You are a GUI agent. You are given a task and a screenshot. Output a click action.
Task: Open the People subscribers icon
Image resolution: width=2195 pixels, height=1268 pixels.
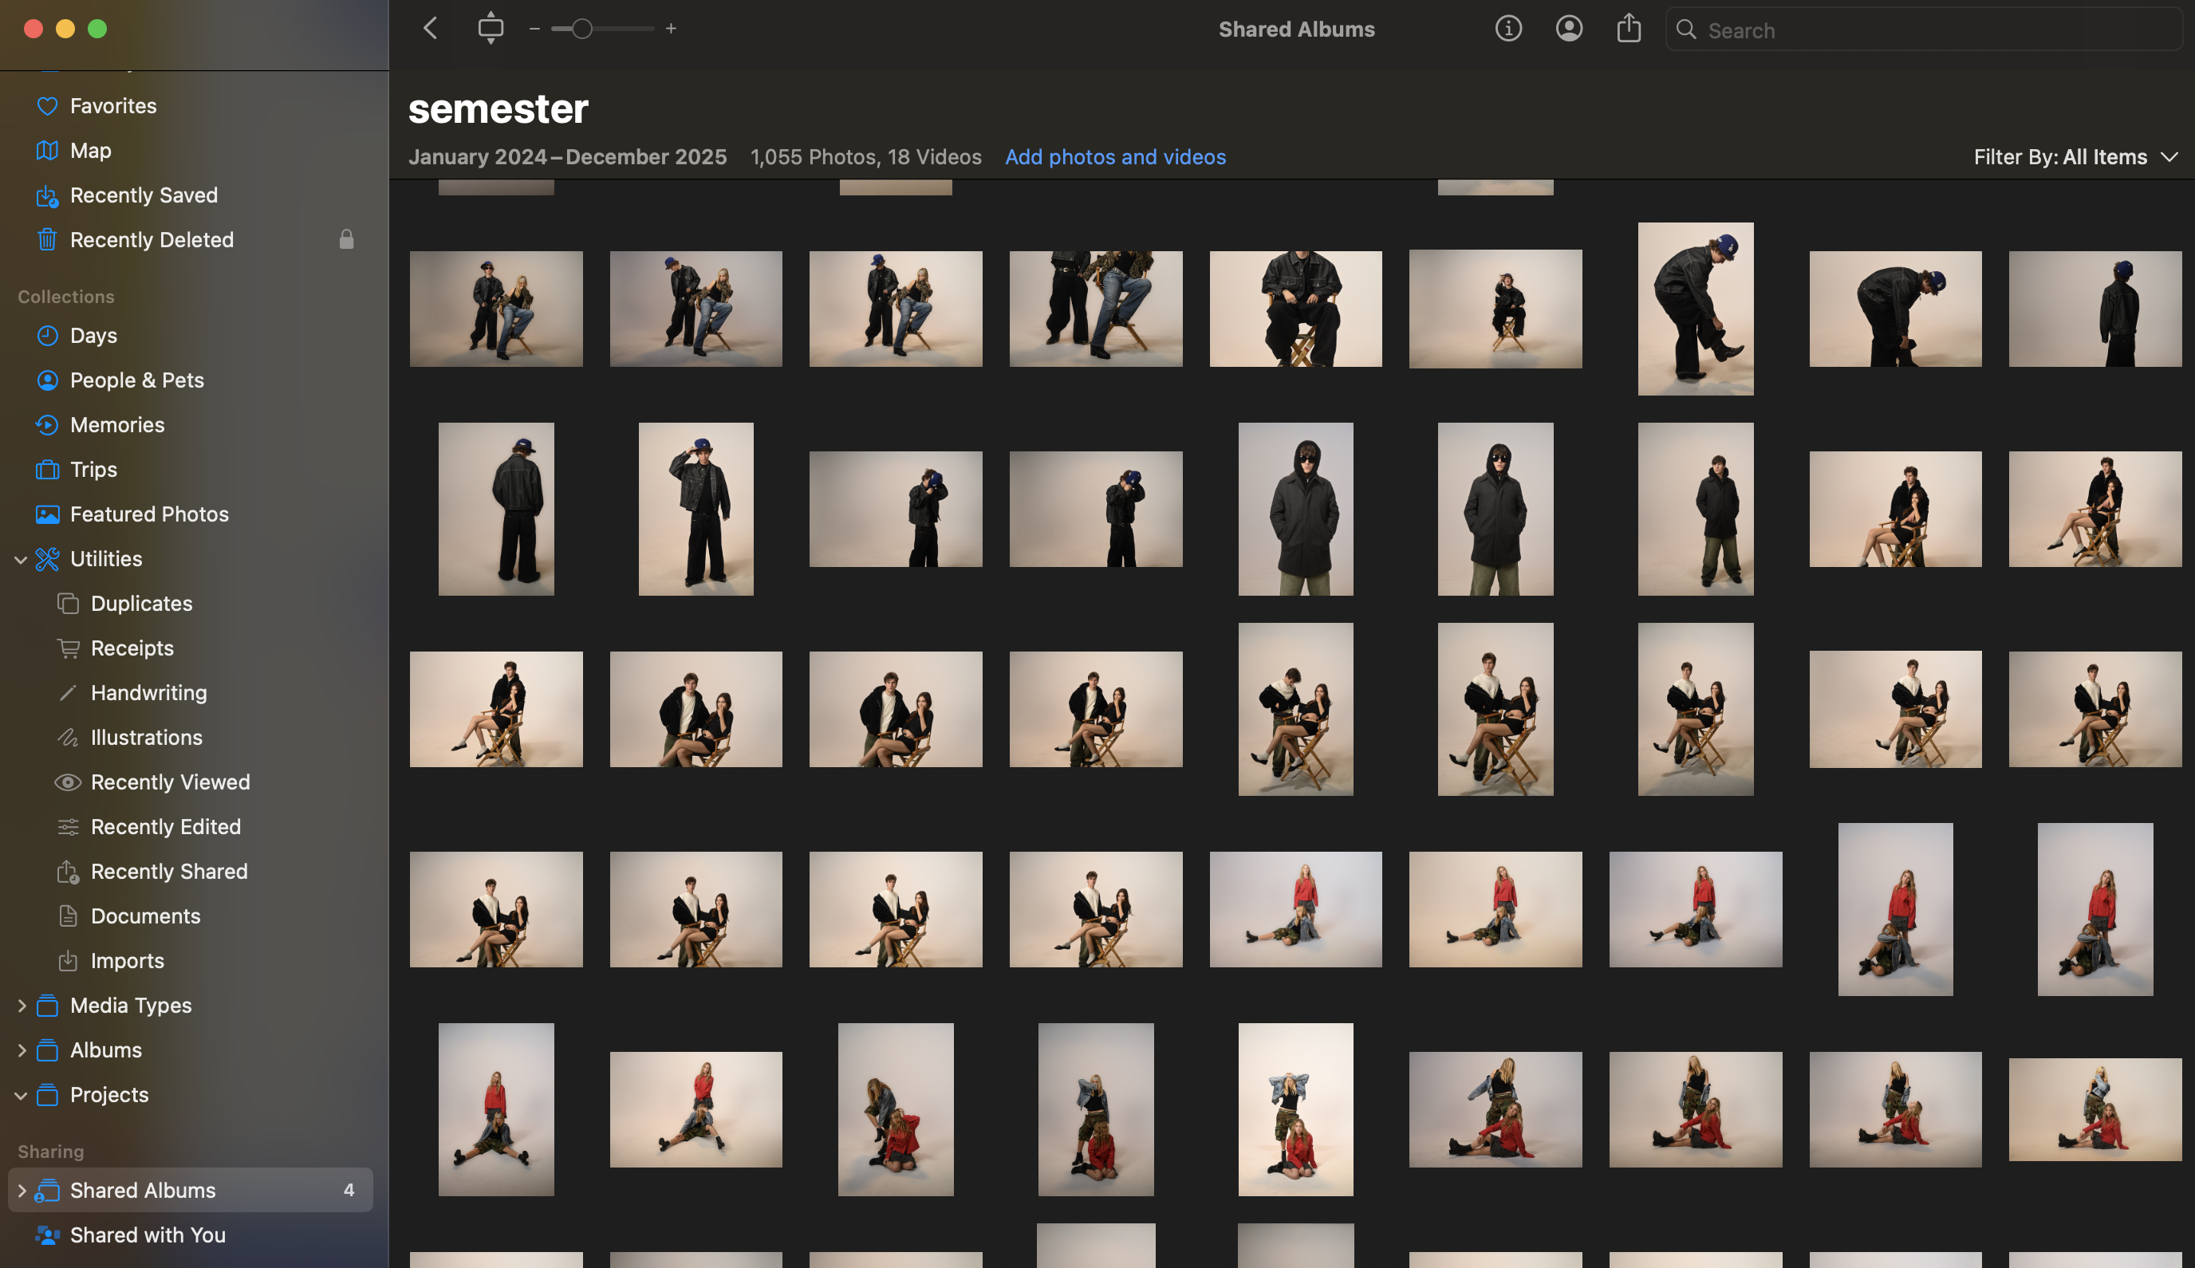[1569, 30]
